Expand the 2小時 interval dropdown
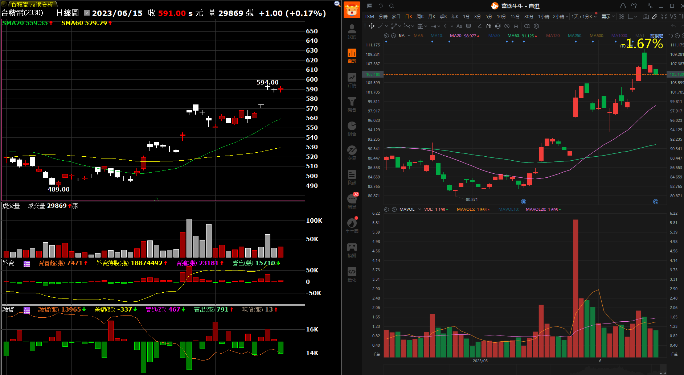684x375 pixels. click(x=567, y=17)
